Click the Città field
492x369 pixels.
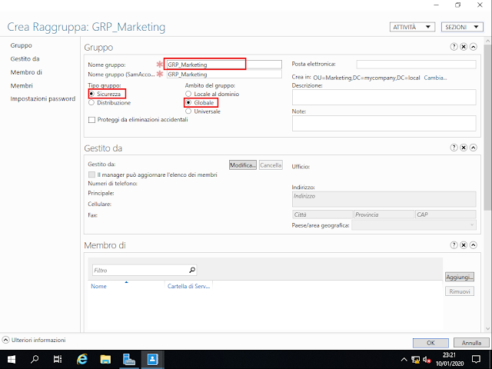click(x=322, y=214)
